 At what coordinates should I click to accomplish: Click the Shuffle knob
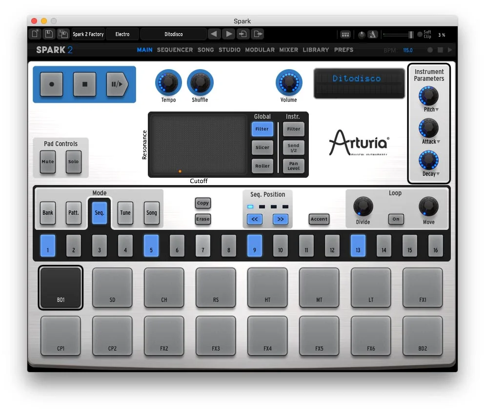click(200, 83)
